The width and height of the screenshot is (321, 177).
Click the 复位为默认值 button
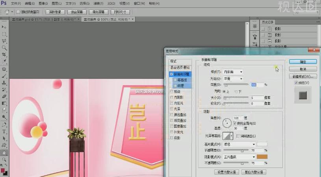click(254, 172)
